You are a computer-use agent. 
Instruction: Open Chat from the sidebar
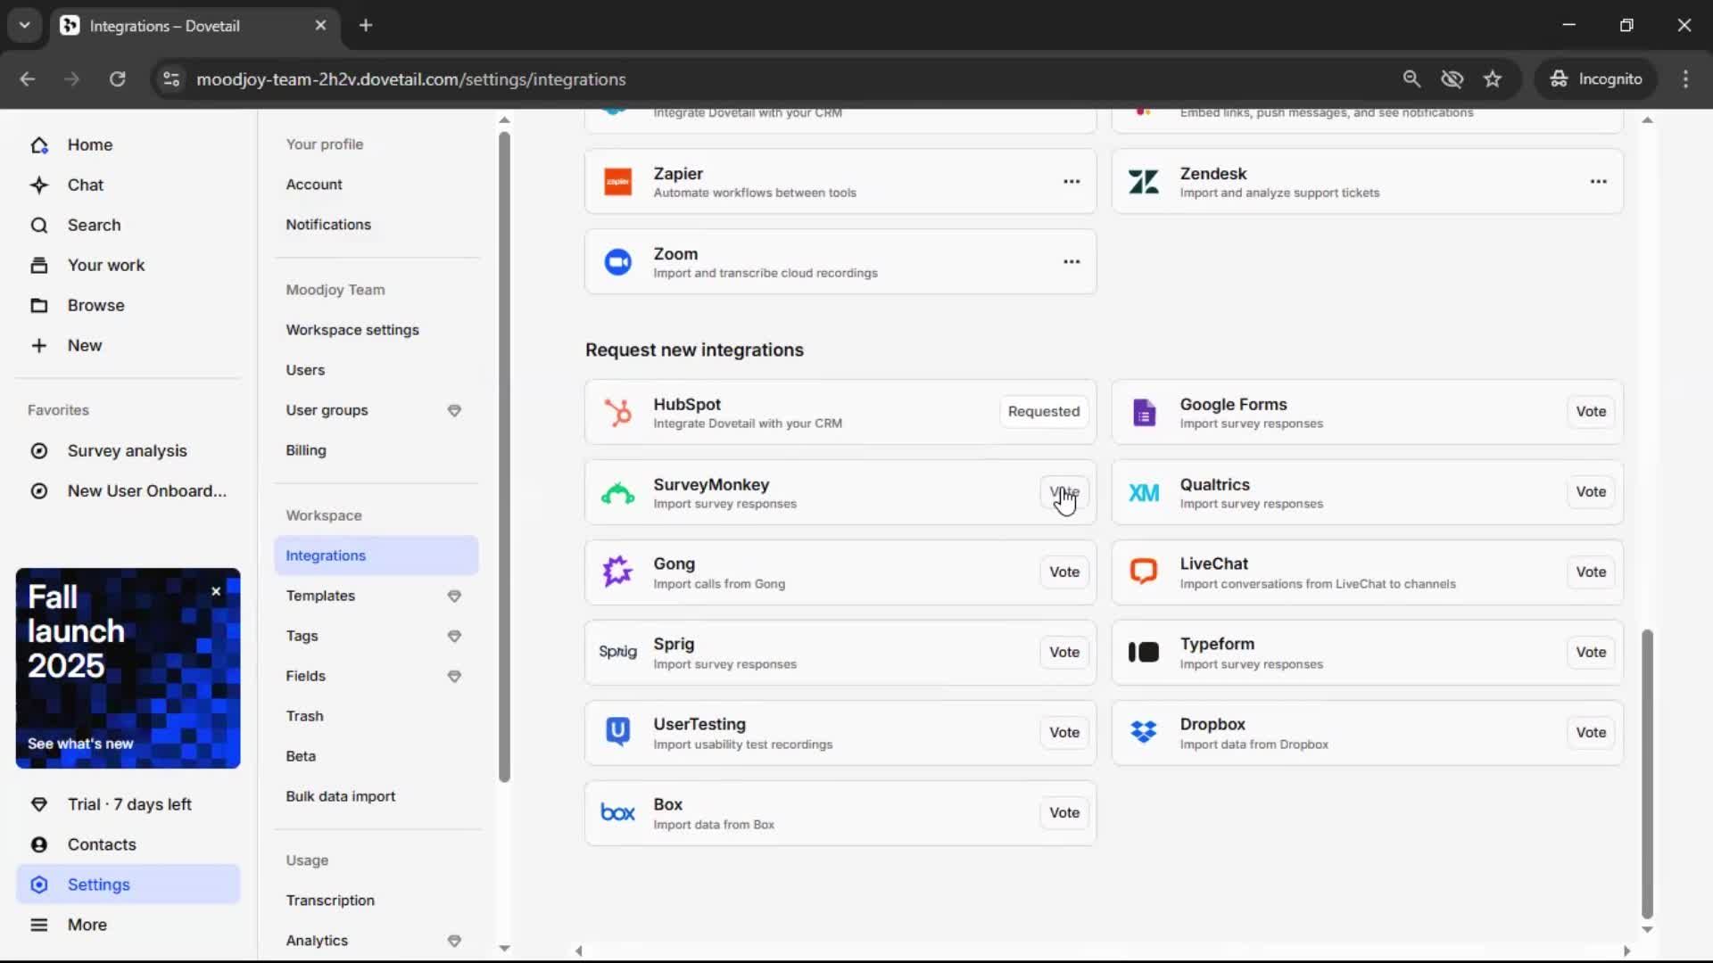[85, 185]
